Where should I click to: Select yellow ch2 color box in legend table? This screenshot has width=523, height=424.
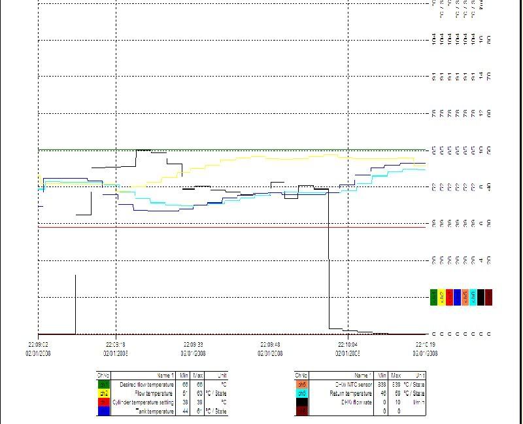103,393
